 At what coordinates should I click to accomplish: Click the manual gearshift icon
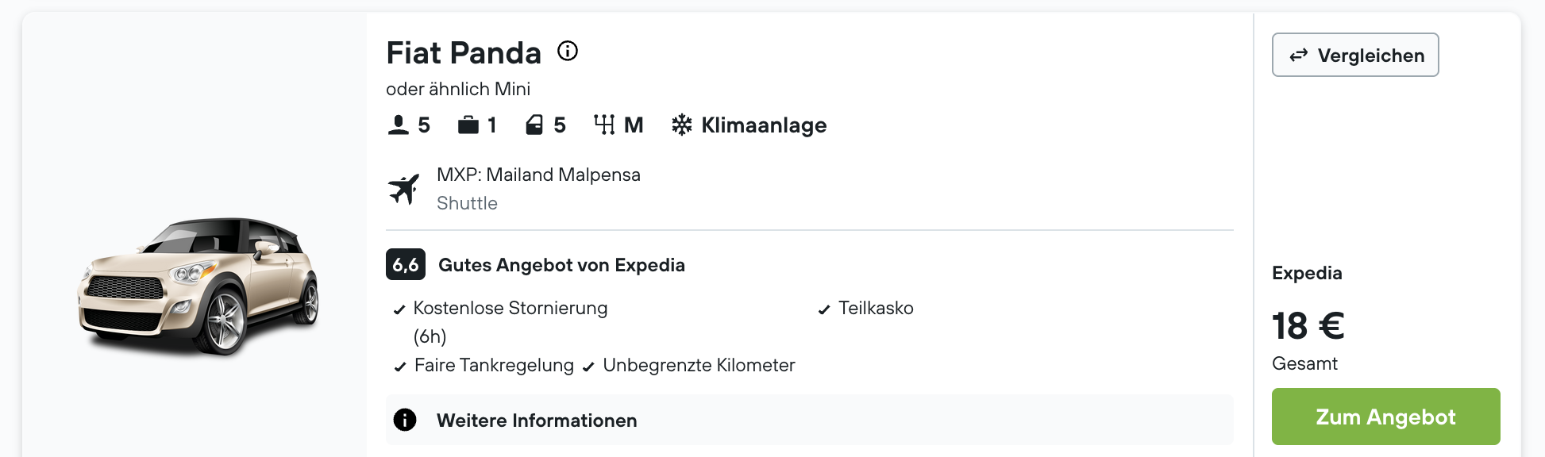[x=604, y=125]
